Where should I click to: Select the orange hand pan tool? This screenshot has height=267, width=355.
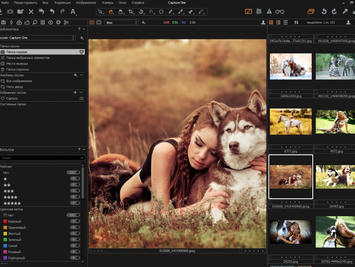pyautogui.click(x=111, y=12)
